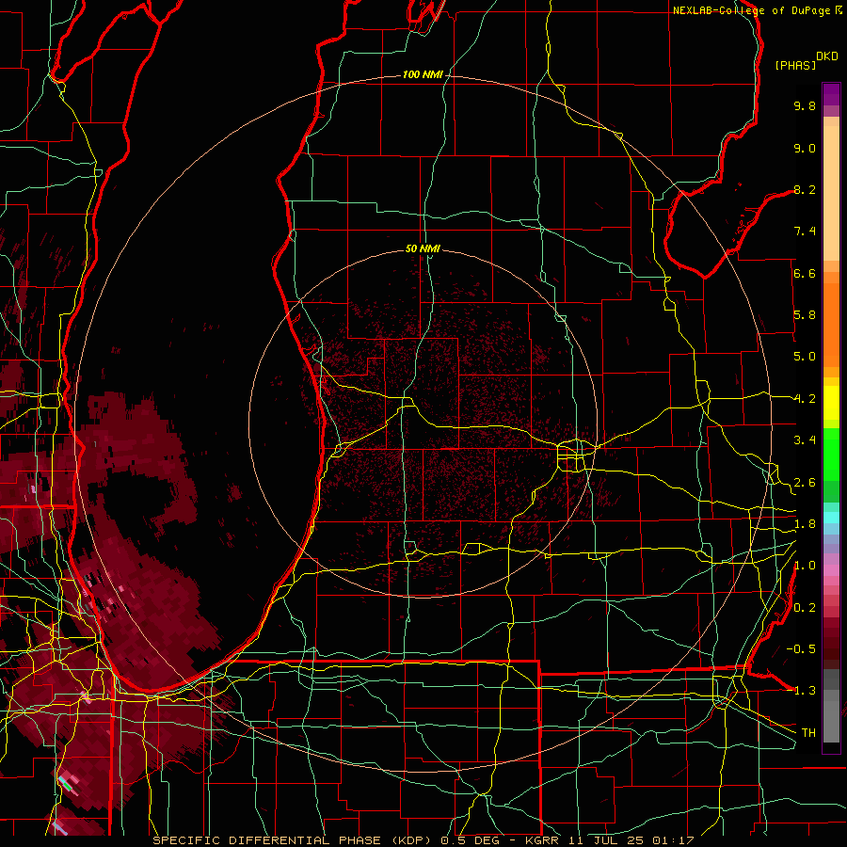This screenshot has height=847, width=847.
Task: Click the [PHAS] unit label
Action: (x=795, y=65)
